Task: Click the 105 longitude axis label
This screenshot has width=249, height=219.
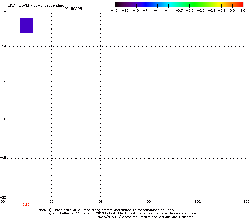Action: (x=246, y=202)
